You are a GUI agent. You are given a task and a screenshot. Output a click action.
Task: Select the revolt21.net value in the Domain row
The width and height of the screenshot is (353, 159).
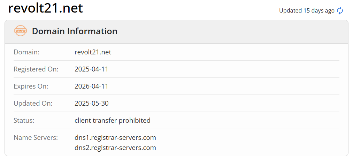93,52
